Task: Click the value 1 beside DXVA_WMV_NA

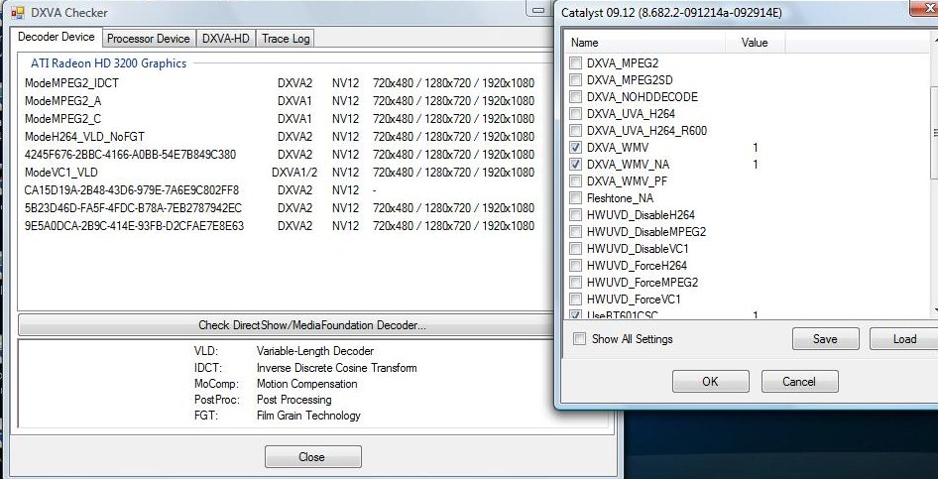Action: tap(755, 164)
